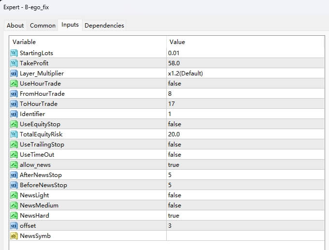Click the Identifier integer icon
329x250 pixels.
[x=14, y=114]
